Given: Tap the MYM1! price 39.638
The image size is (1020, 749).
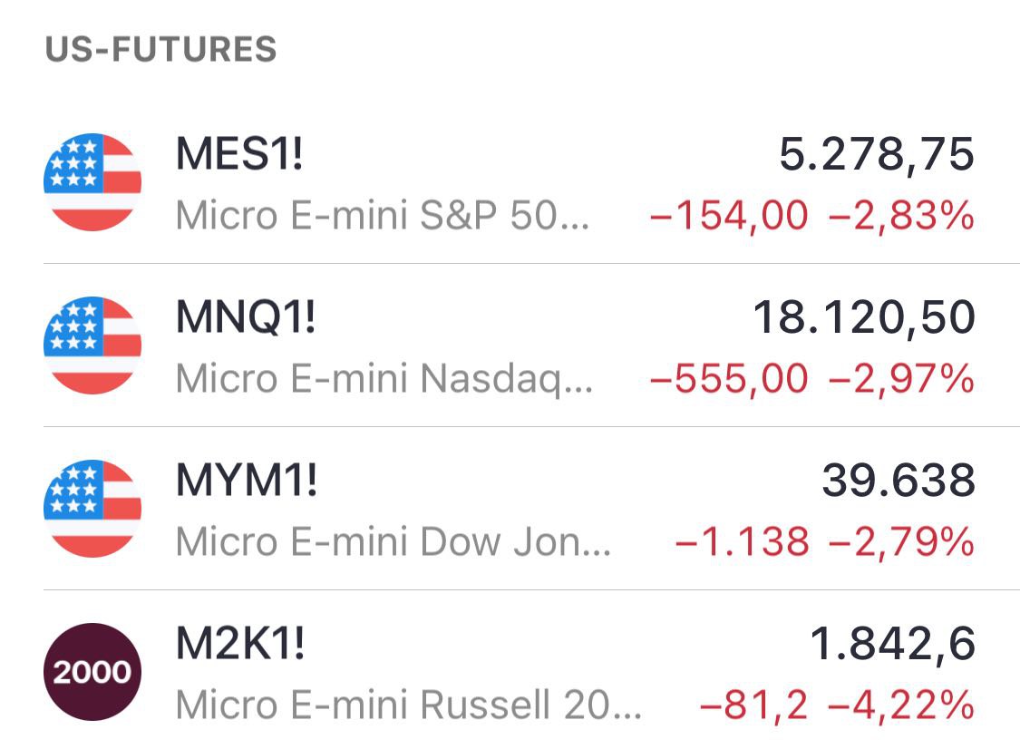Looking at the screenshot, I should pyautogui.click(x=899, y=481).
